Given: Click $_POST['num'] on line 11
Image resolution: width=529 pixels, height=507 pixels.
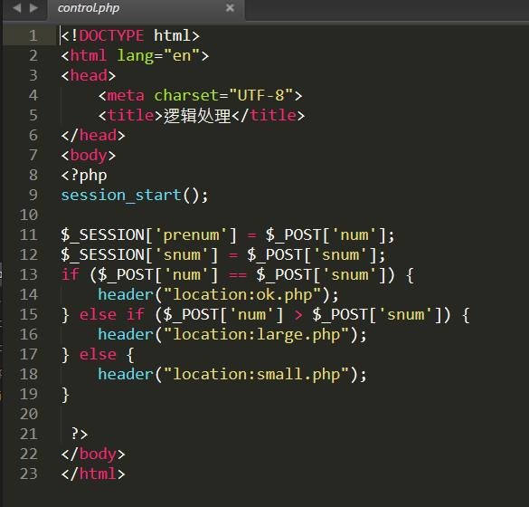Looking at the screenshot, I should (326, 234).
